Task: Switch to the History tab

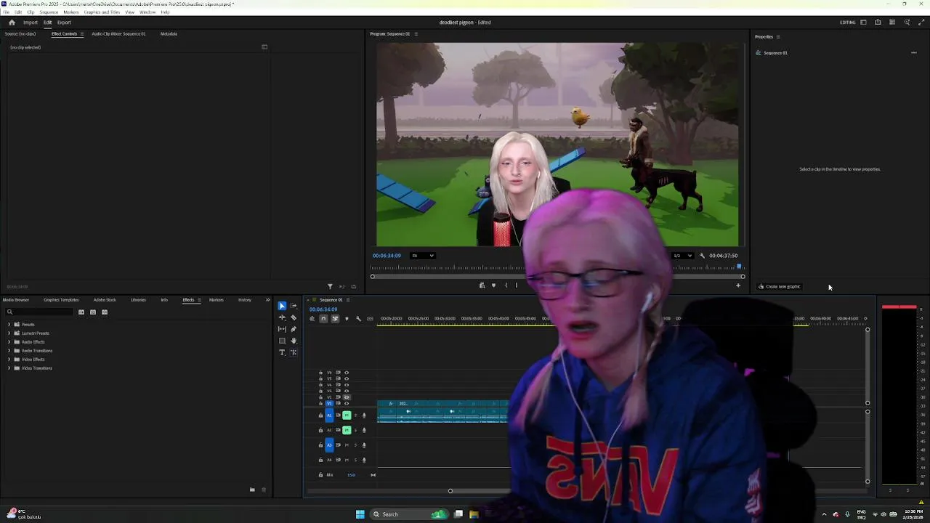Action: pos(245,300)
